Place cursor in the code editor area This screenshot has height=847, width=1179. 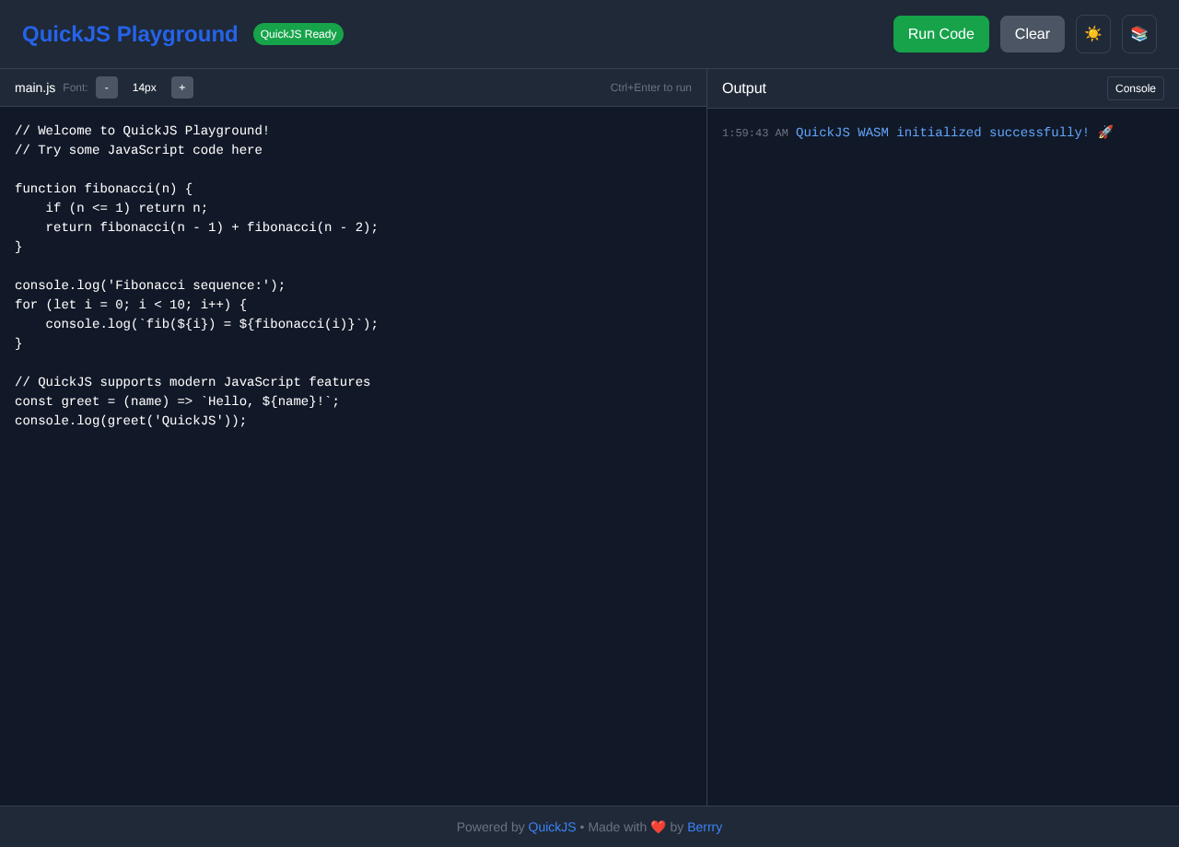350,552
